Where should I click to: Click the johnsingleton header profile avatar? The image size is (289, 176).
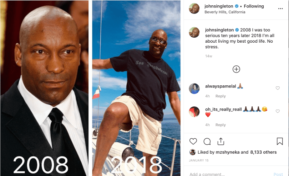coord(194,9)
